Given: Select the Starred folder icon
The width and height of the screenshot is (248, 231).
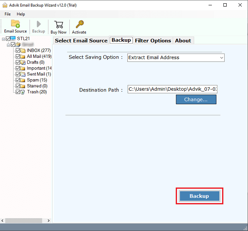Looking at the screenshot, I should [23, 86].
